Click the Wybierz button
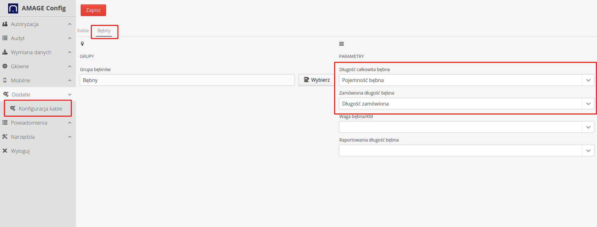 click(x=317, y=80)
